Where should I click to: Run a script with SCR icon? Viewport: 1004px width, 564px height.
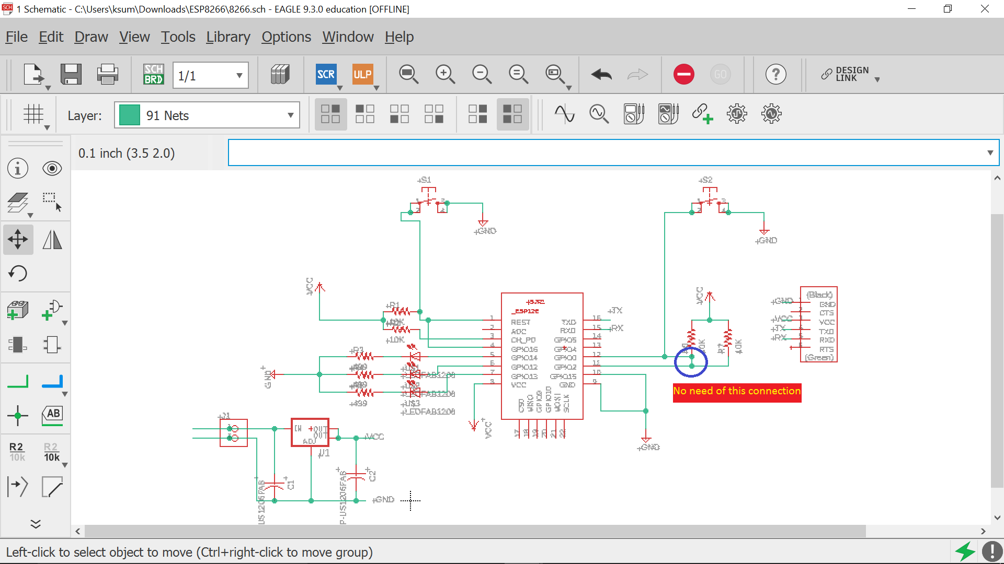[x=326, y=74]
